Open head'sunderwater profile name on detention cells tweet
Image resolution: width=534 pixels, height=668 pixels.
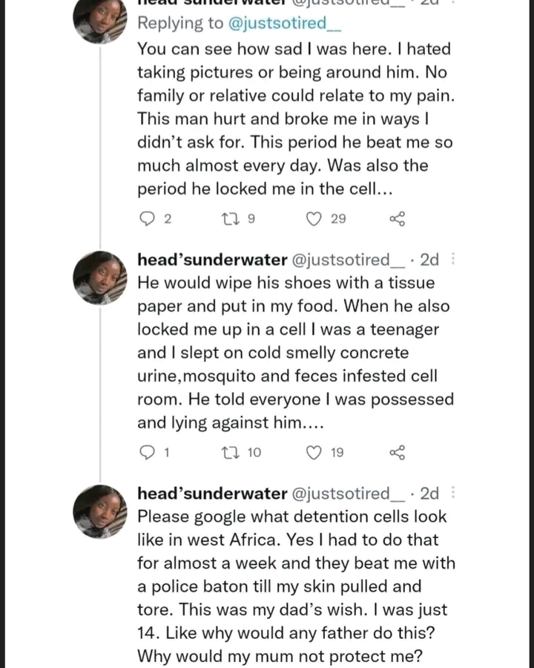coord(212,494)
